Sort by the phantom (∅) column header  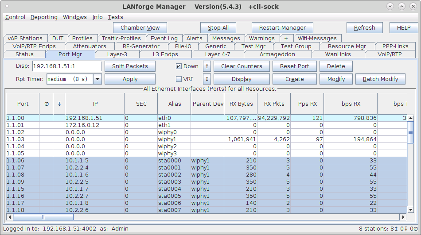tap(46, 104)
